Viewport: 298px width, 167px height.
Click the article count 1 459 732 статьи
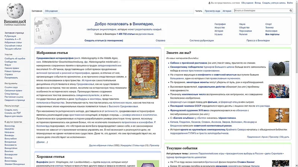coord(126,34)
